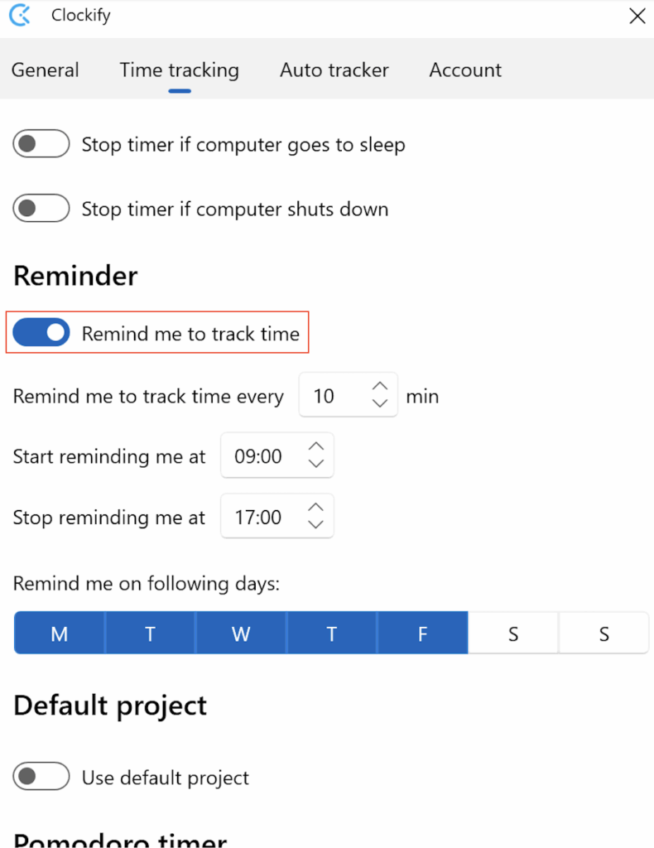Increase the start reminding time
This screenshot has height=848, width=654.
315,446
